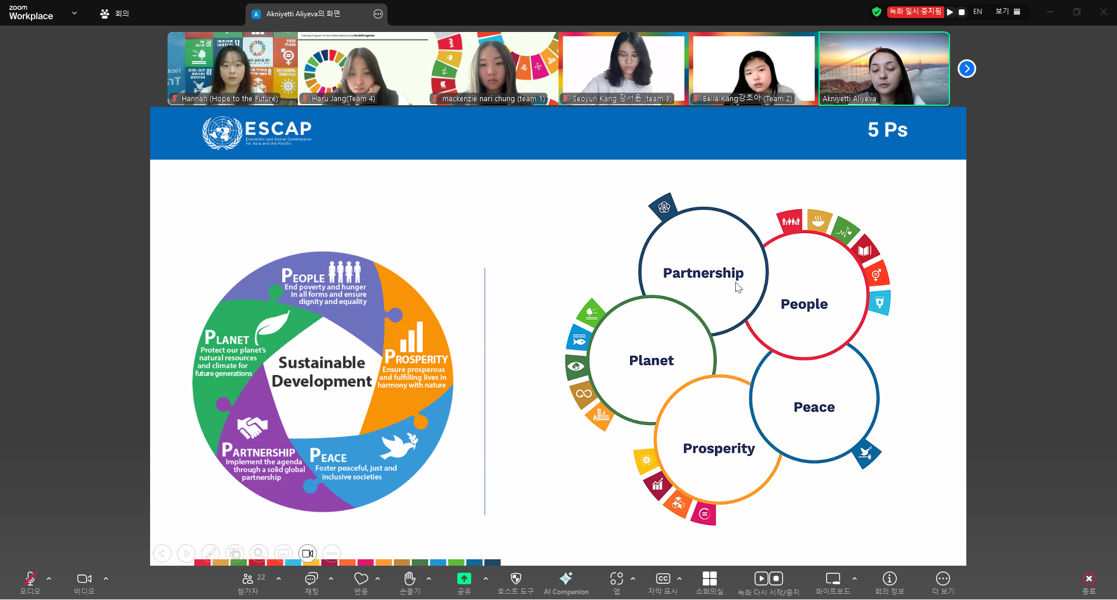Image resolution: width=1117 pixels, height=600 pixels.
Task: Expand participants options arrow beside 참가자
Action: click(x=279, y=579)
